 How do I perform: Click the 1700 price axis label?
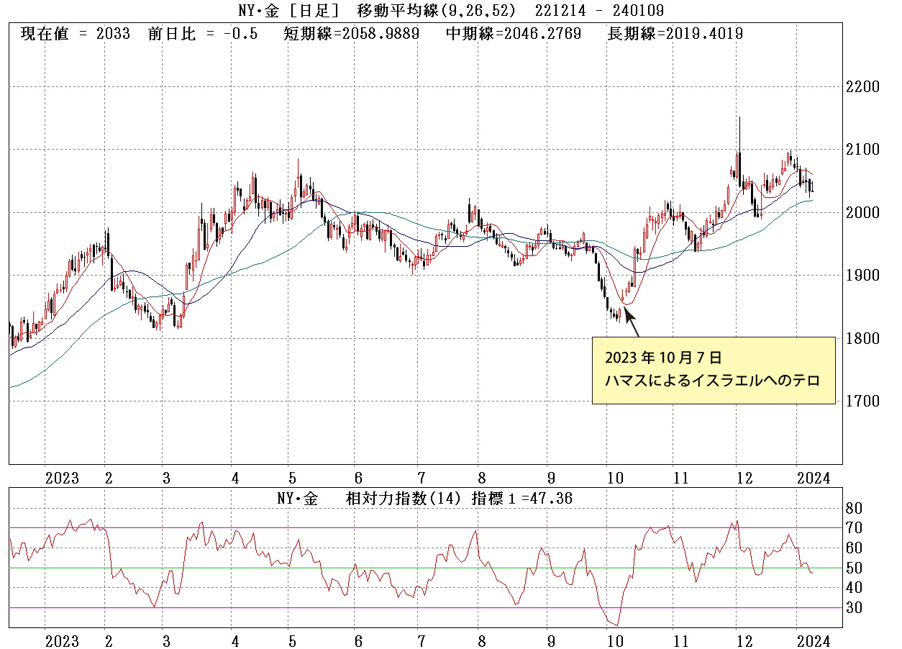pyautogui.click(x=863, y=401)
